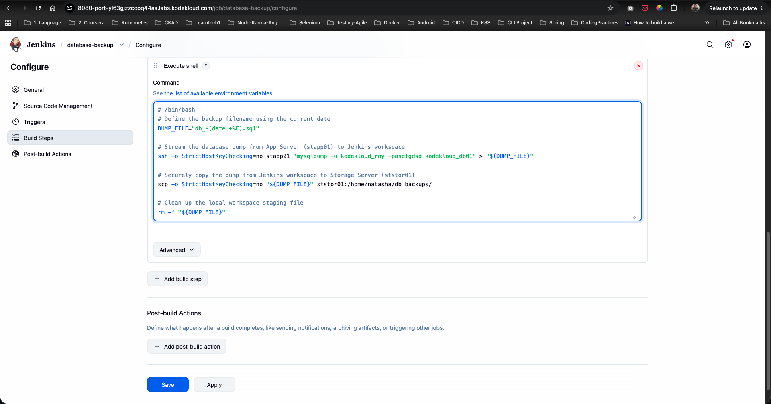Click the camera extension icon
The image size is (771, 404).
coord(630,8)
